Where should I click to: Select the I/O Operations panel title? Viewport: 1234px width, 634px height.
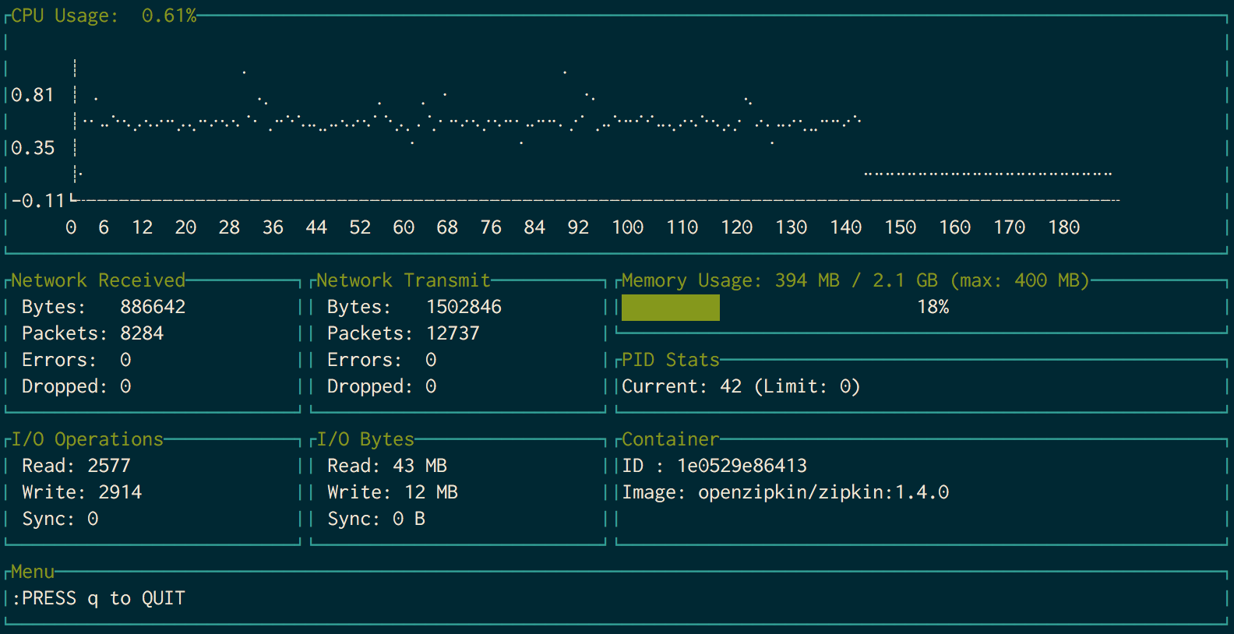click(x=87, y=439)
